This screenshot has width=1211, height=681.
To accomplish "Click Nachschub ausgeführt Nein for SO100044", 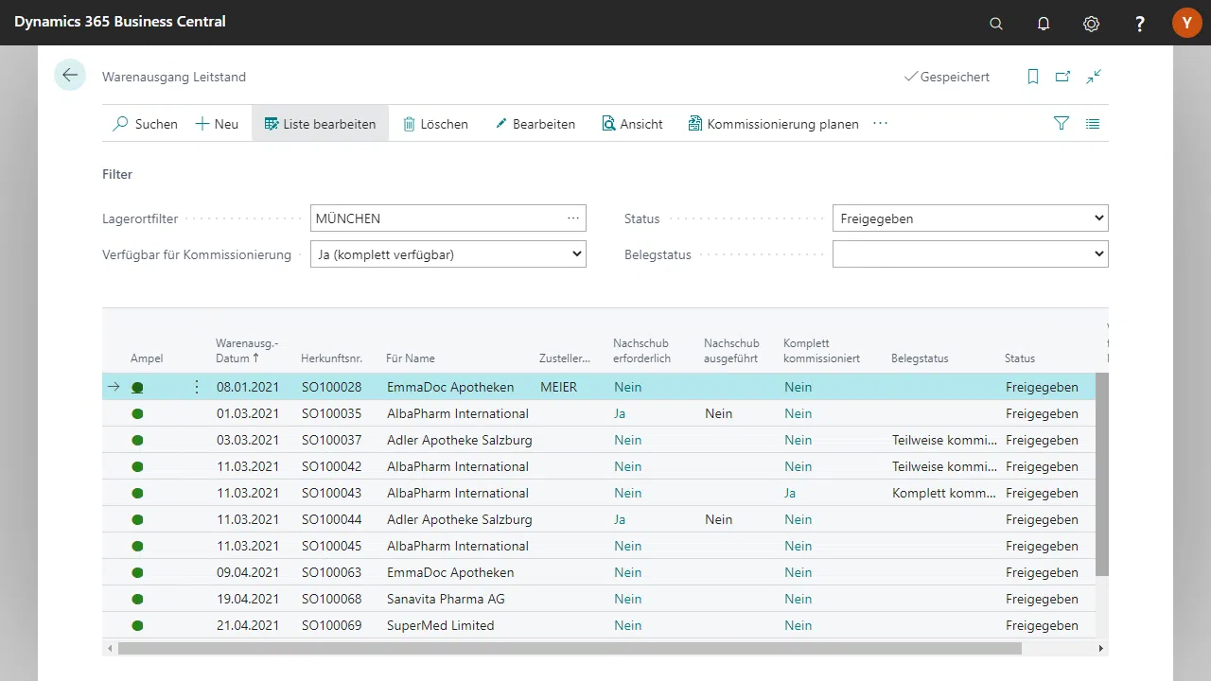I will tap(718, 519).
